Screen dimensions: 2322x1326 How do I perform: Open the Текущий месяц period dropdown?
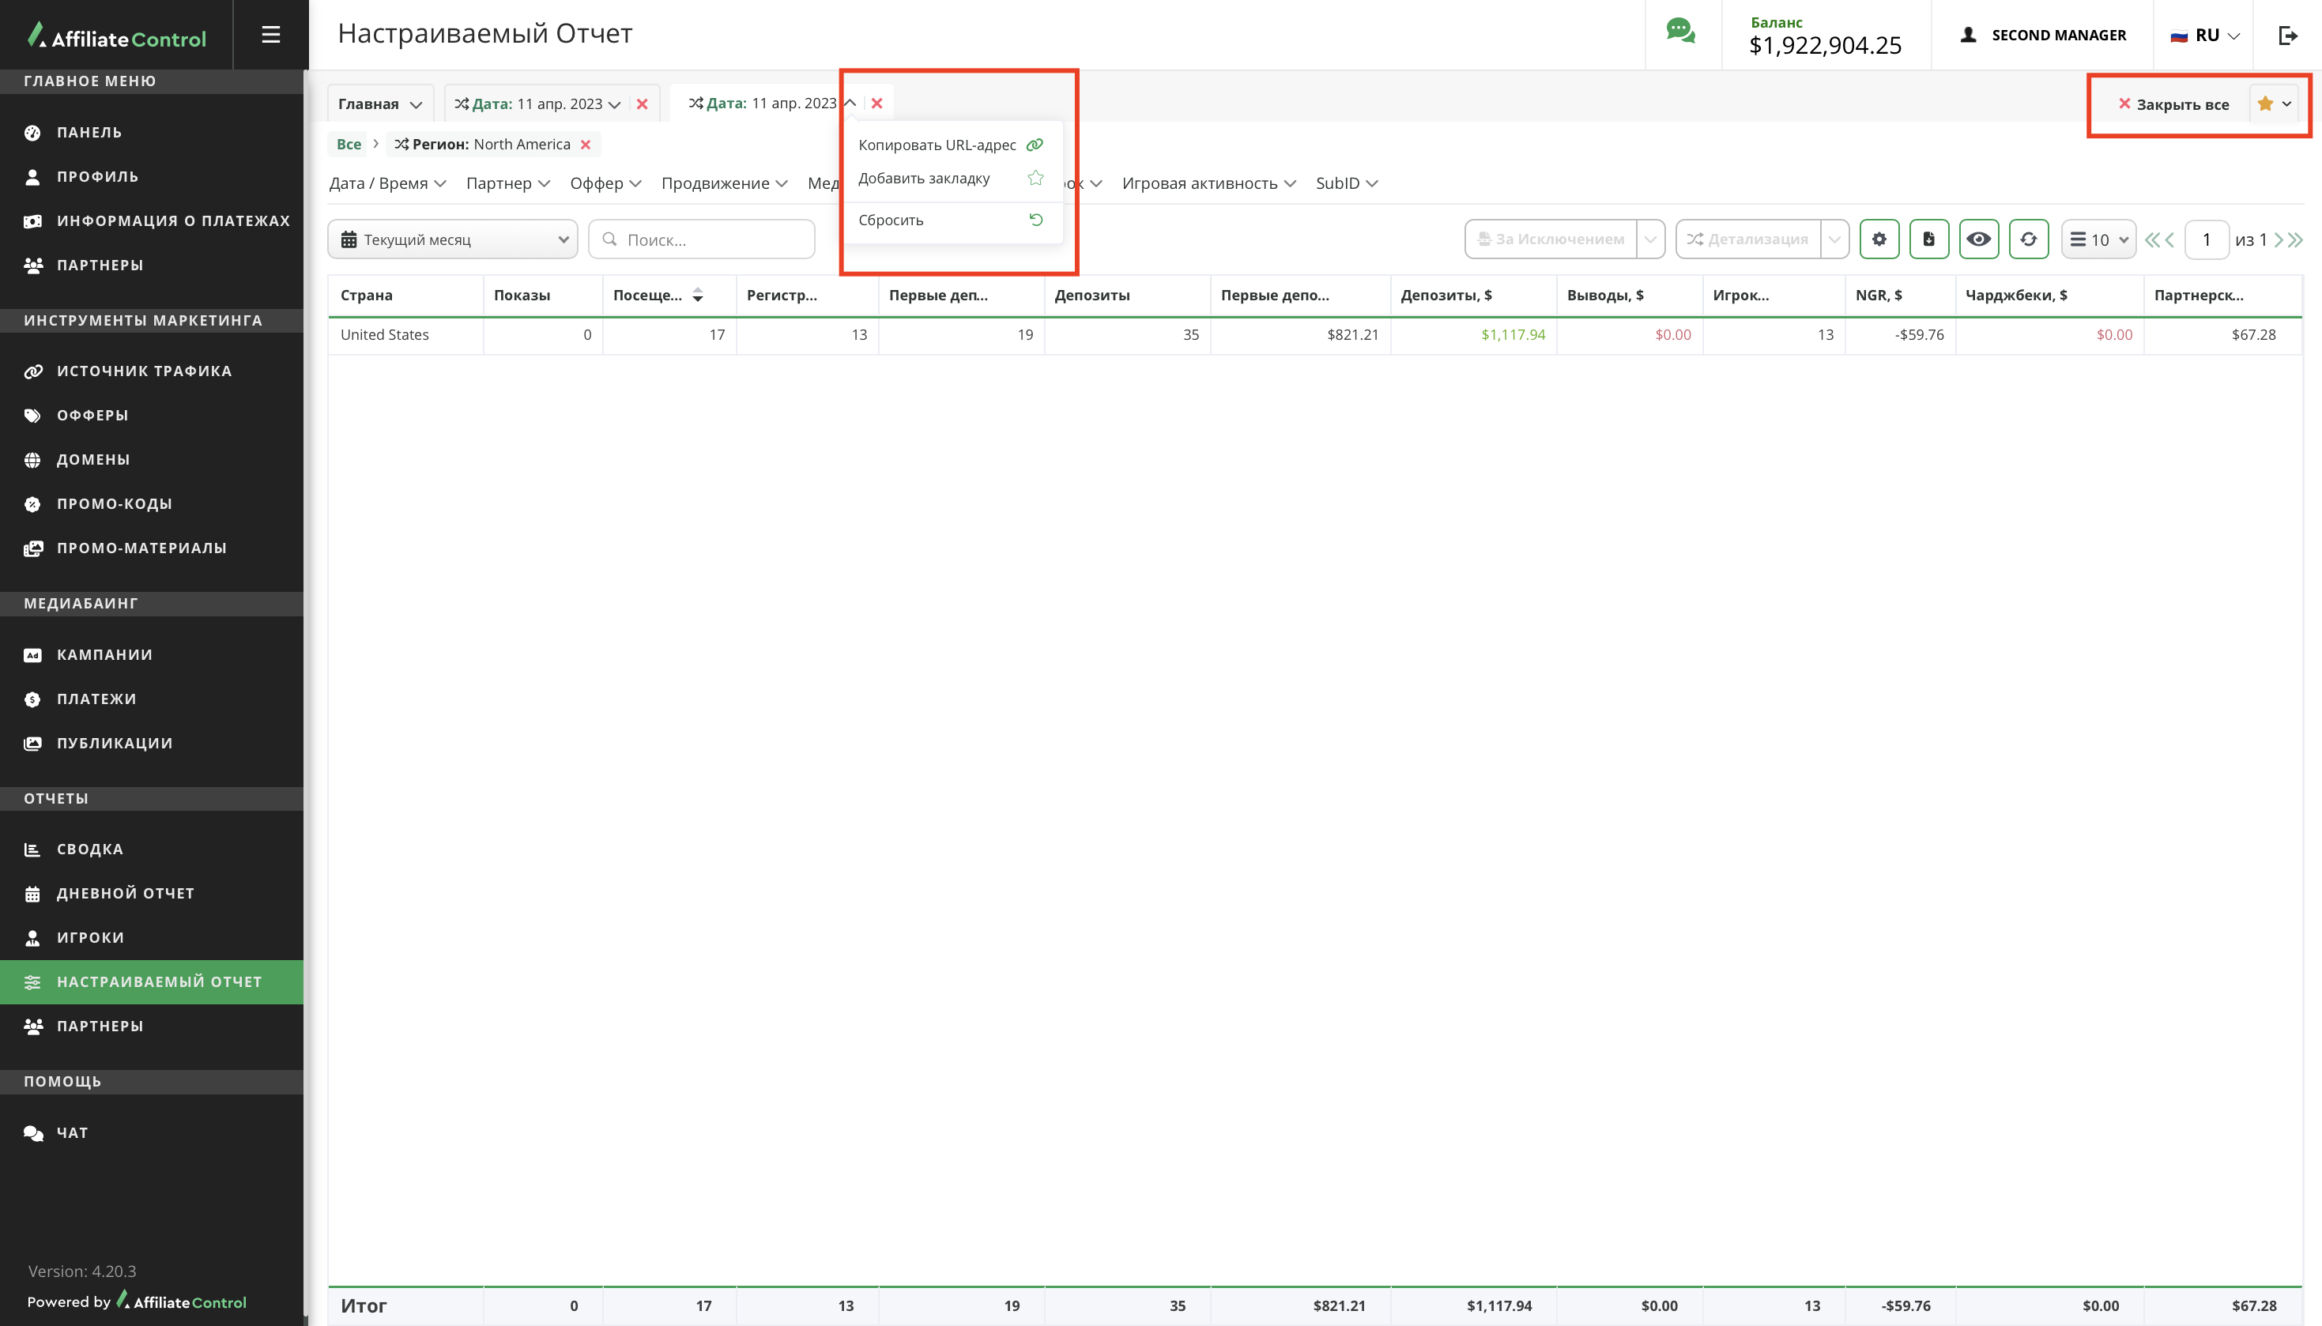point(453,239)
